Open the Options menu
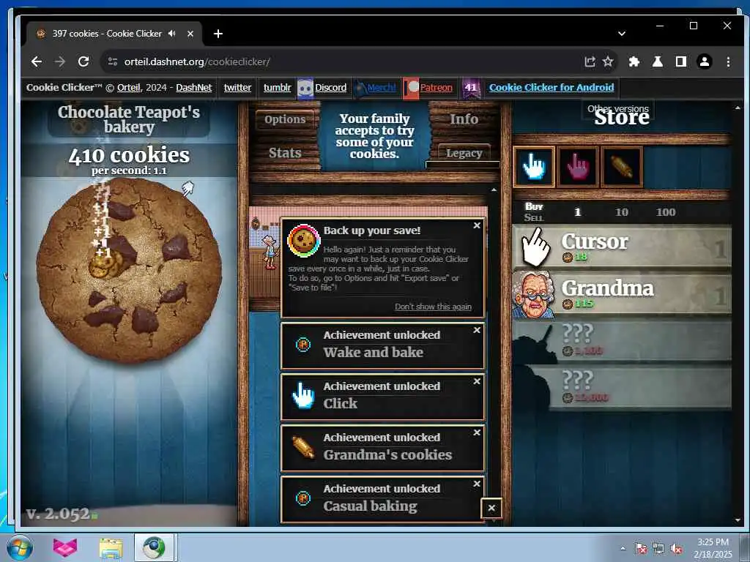750x562 pixels. click(x=285, y=119)
